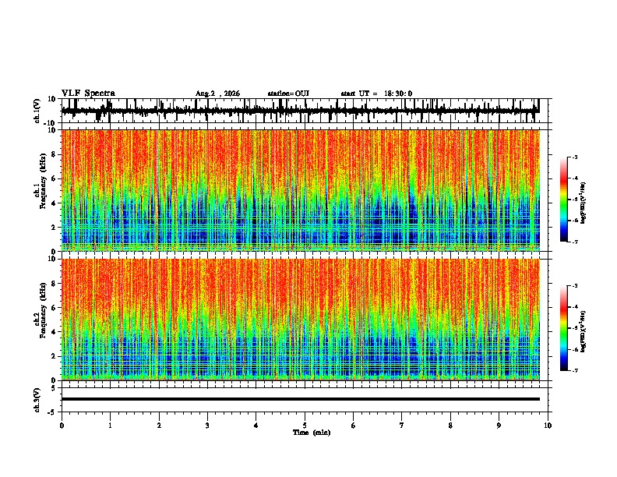Click the "station=OUI" header label
Screen dimensions: 617x477
288,94
